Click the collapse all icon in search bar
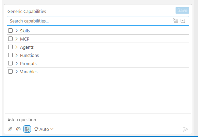 click(183, 21)
